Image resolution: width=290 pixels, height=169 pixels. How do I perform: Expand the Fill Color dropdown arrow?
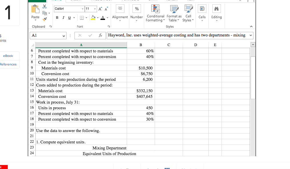98,18
